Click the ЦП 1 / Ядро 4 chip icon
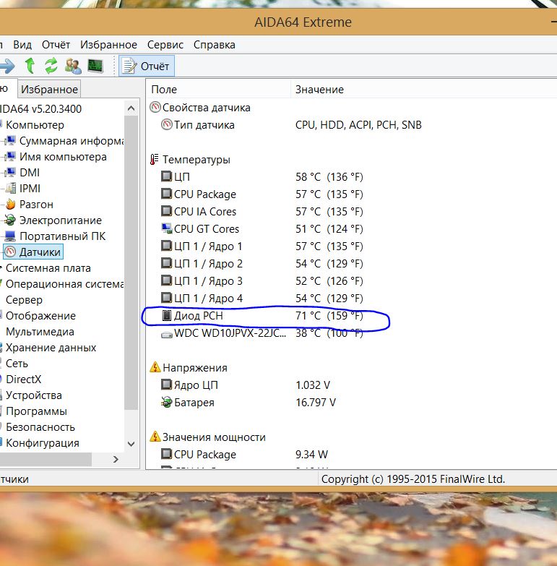The width and height of the screenshot is (557, 566). [166, 298]
